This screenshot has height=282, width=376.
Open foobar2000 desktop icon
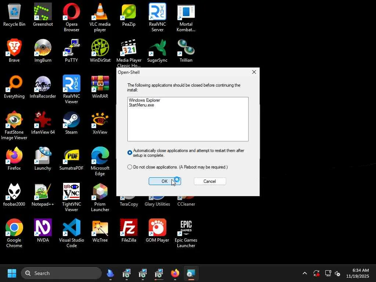coord(14,195)
